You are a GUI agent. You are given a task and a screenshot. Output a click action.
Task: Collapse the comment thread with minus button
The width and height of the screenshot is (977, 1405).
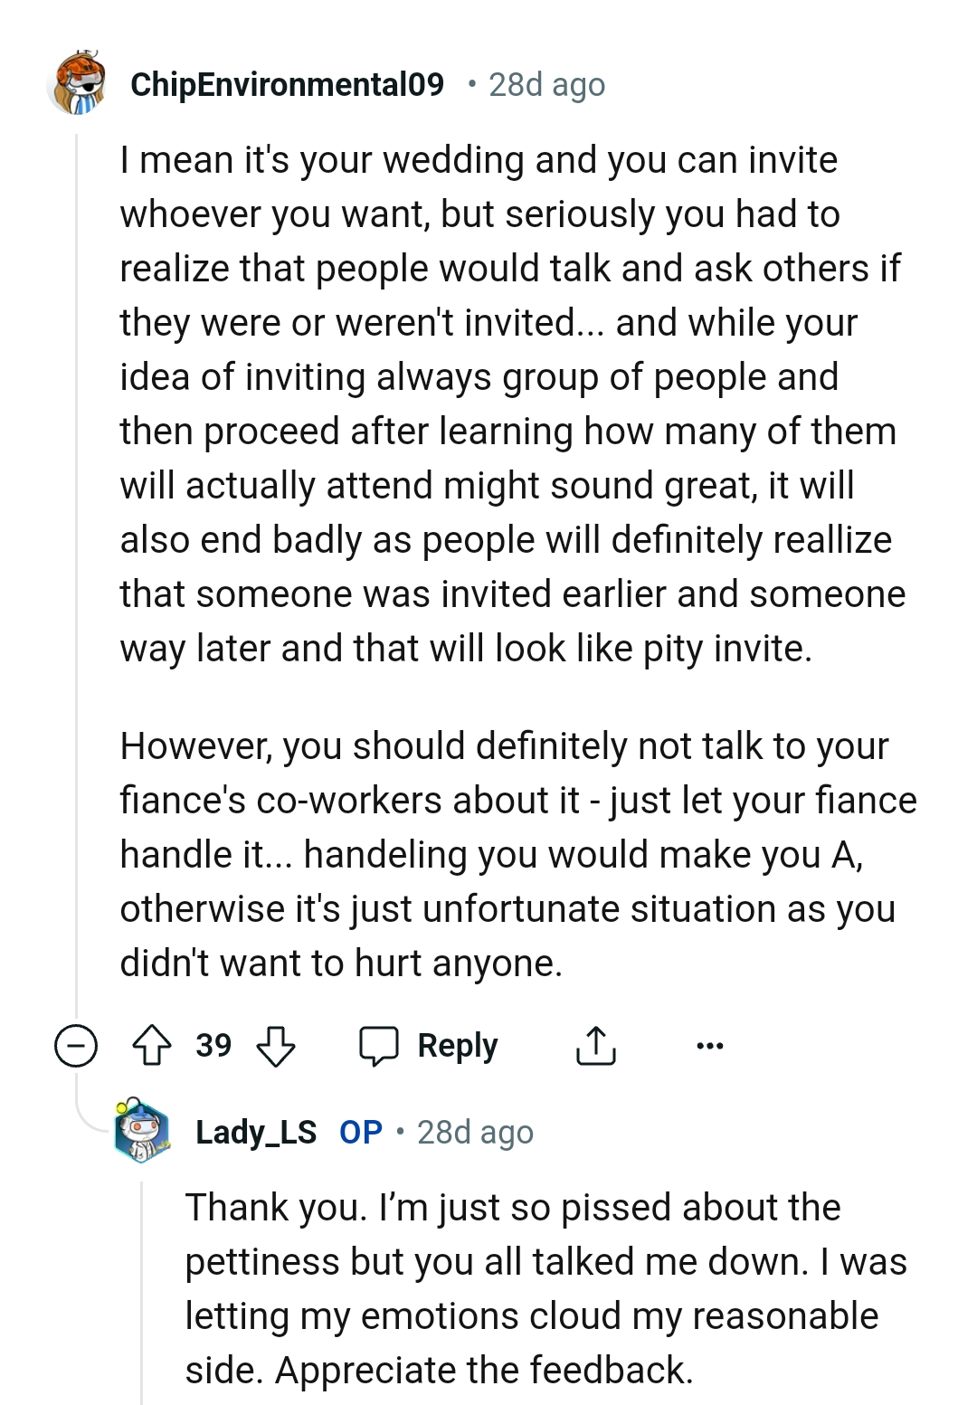click(x=76, y=1046)
